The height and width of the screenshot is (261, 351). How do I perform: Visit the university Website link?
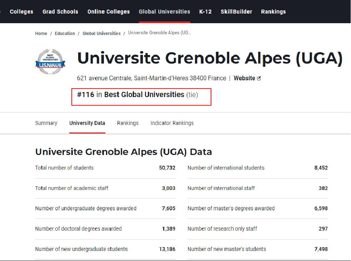pyautogui.click(x=245, y=78)
